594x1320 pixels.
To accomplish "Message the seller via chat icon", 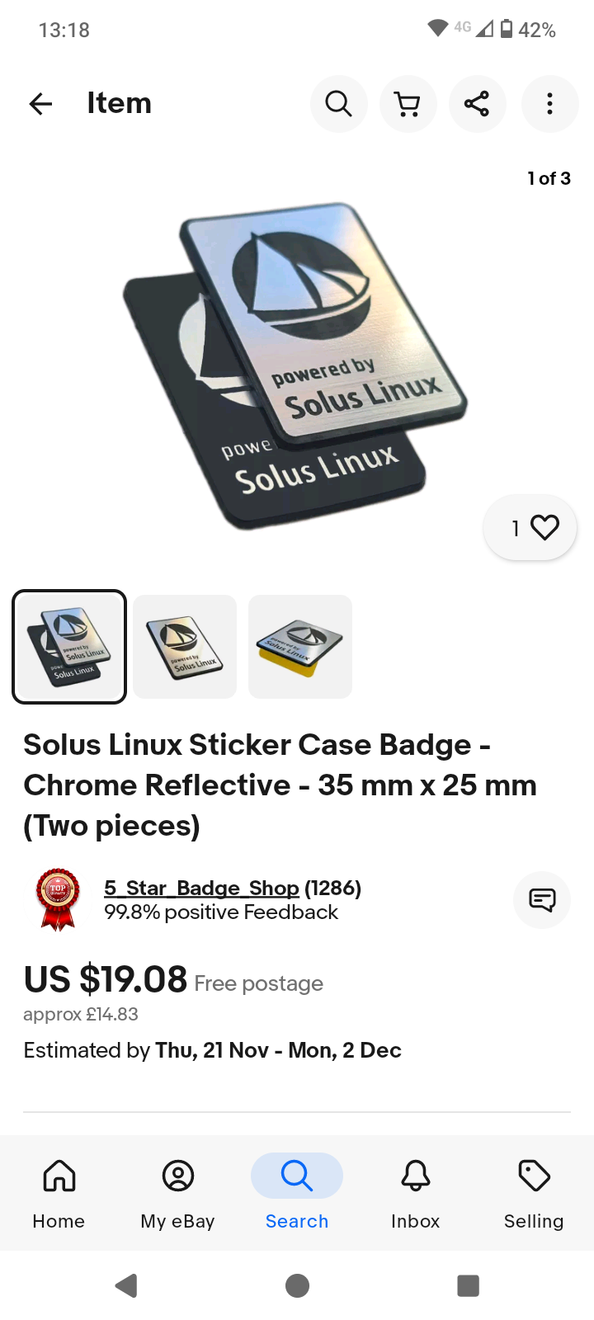I will point(542,900).
